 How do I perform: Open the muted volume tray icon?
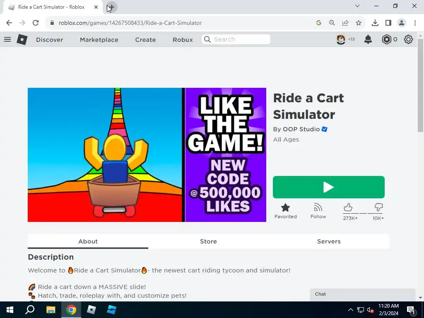click(370, 310)
